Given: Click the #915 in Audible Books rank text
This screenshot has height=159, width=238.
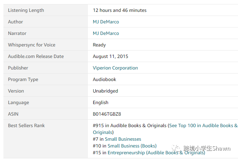Looking at the screenshot, I should pyautogui.click(x=130, y=126).
